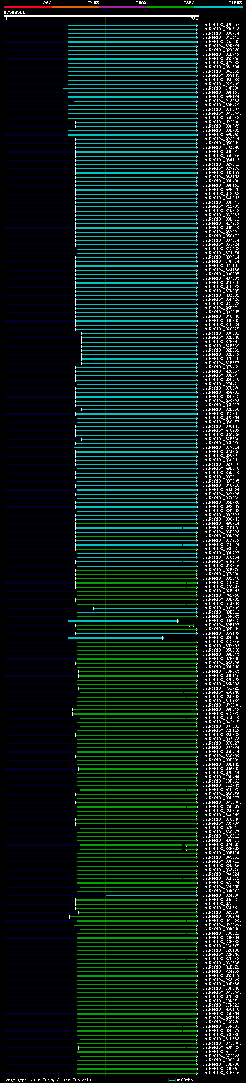Viewport: 246px width, 1083px height.
Task: Click the purple ~60% identity legend segment
Action: [123, 7]
